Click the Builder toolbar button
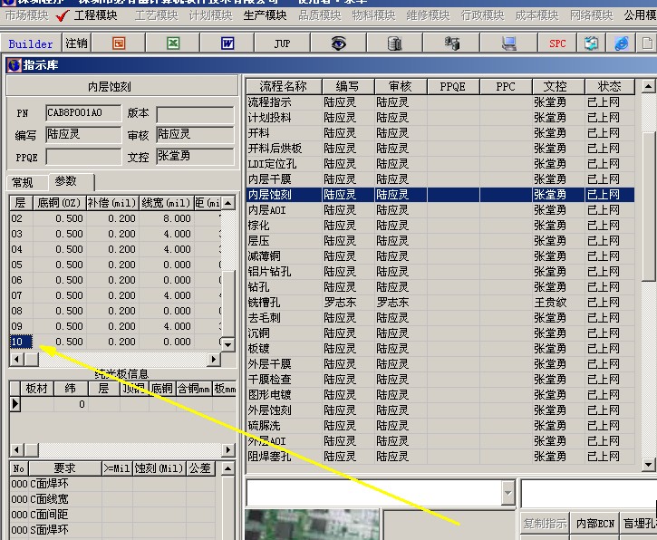The image size is (657, 540). pos(31,43)
